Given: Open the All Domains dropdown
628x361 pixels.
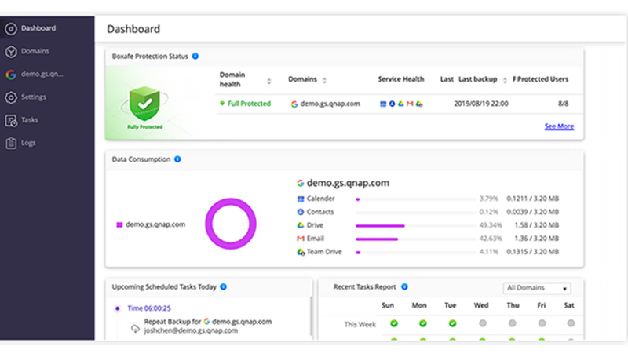Looking at the screenshot, I should (537, 288).
